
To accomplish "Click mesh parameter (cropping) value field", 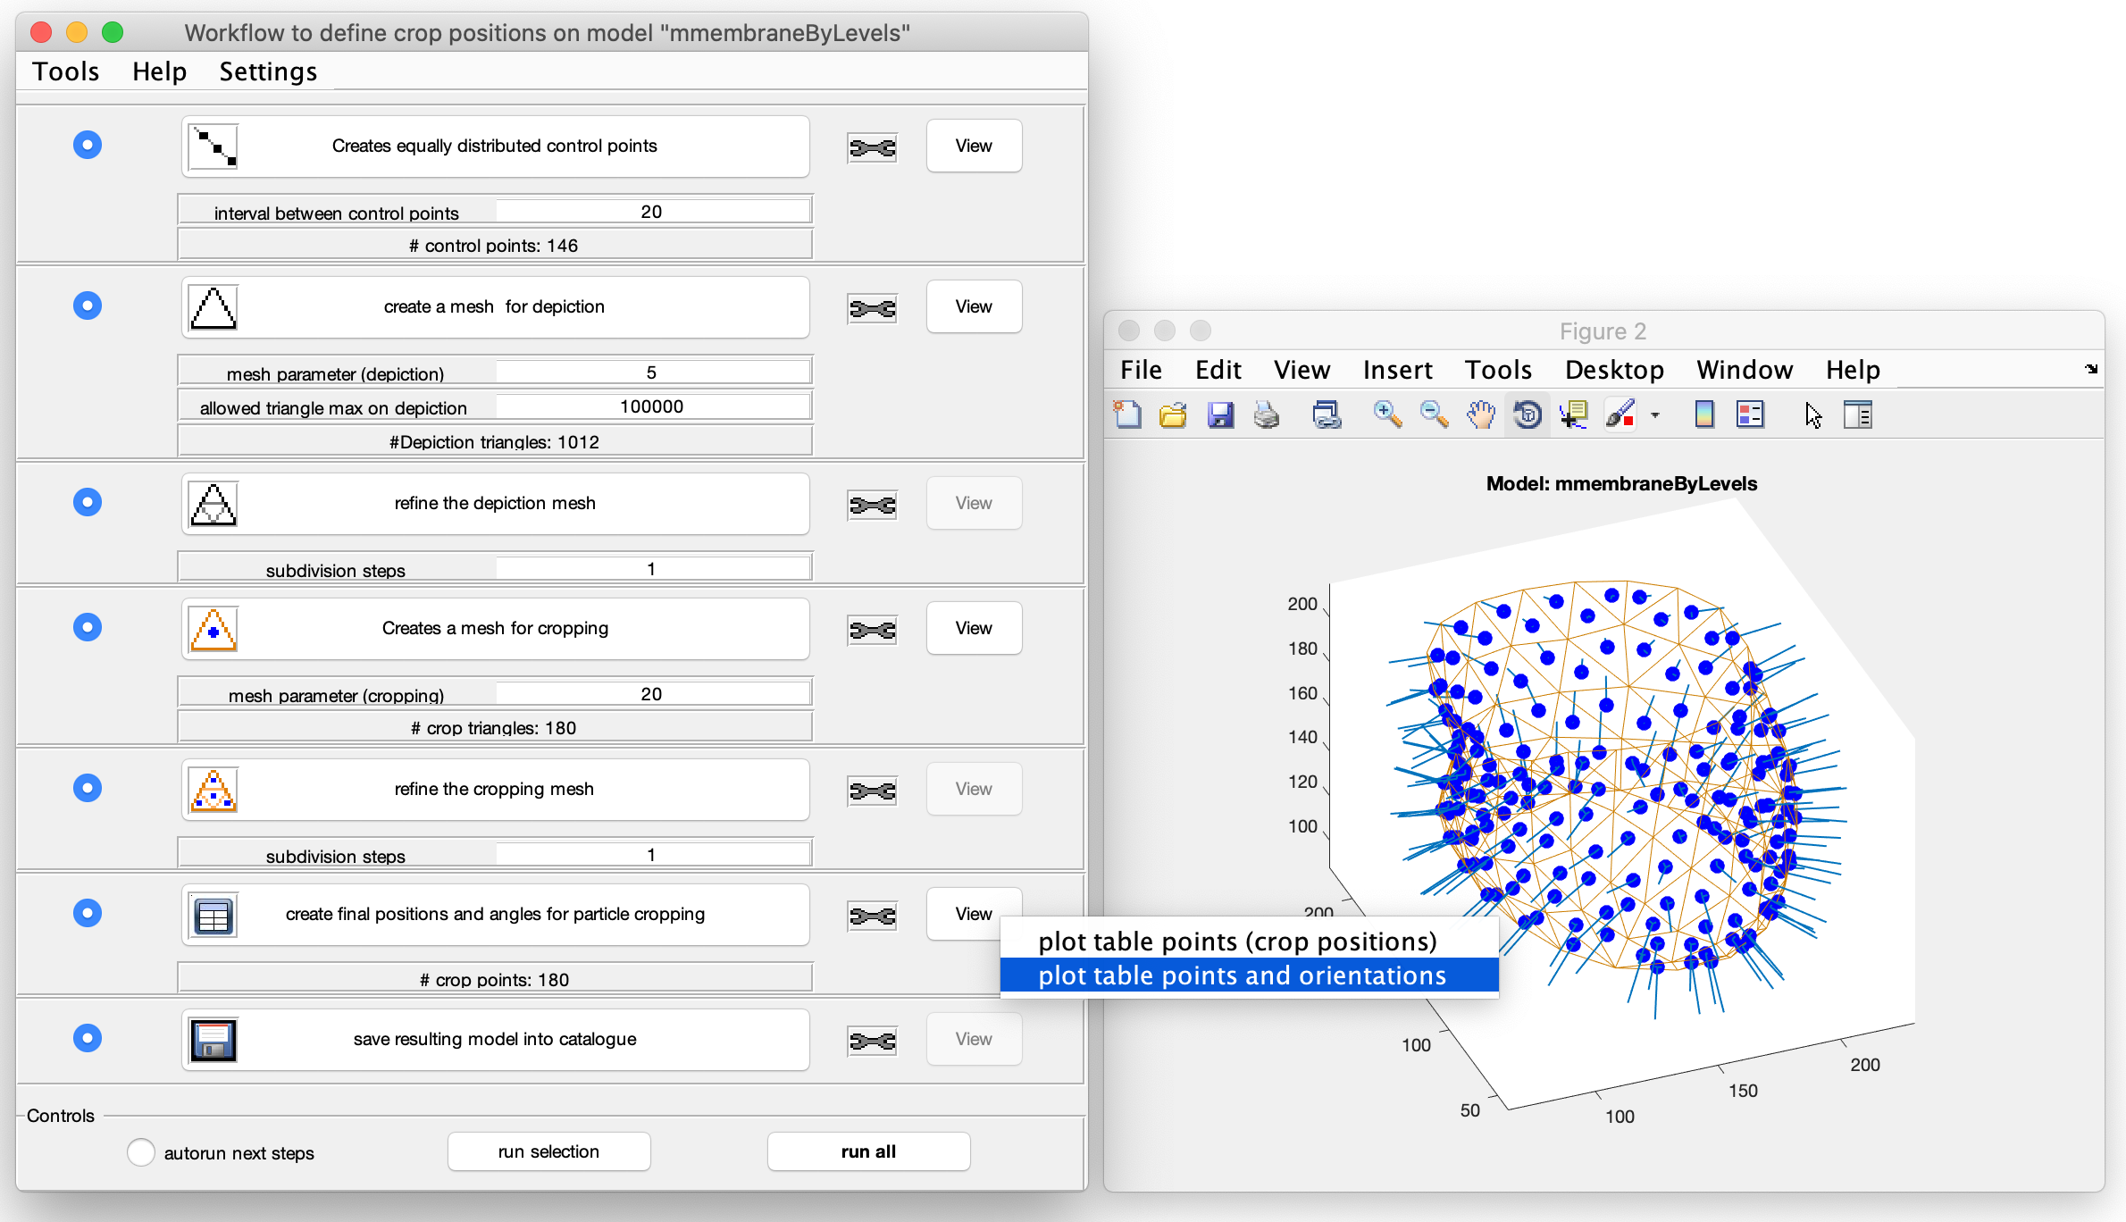I will click(x=653, y=694).
